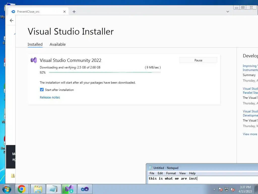The image size is (258, 194).
Task: Open the Release notes link
Action: pos(50,97)
